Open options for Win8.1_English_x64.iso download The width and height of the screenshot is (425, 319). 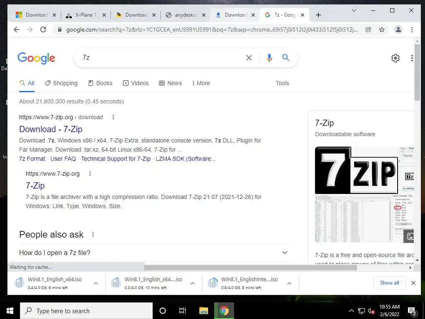point(96,283)
